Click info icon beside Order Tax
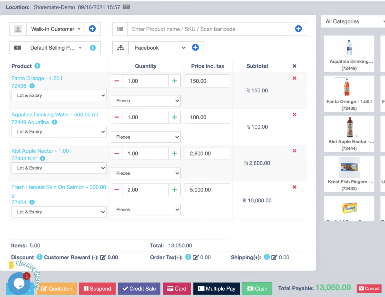Screen dimensions: 385x297 coord(188,257)
